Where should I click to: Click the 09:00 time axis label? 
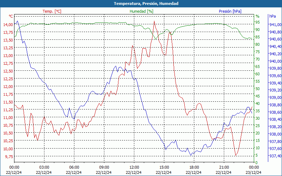[104, 167]
